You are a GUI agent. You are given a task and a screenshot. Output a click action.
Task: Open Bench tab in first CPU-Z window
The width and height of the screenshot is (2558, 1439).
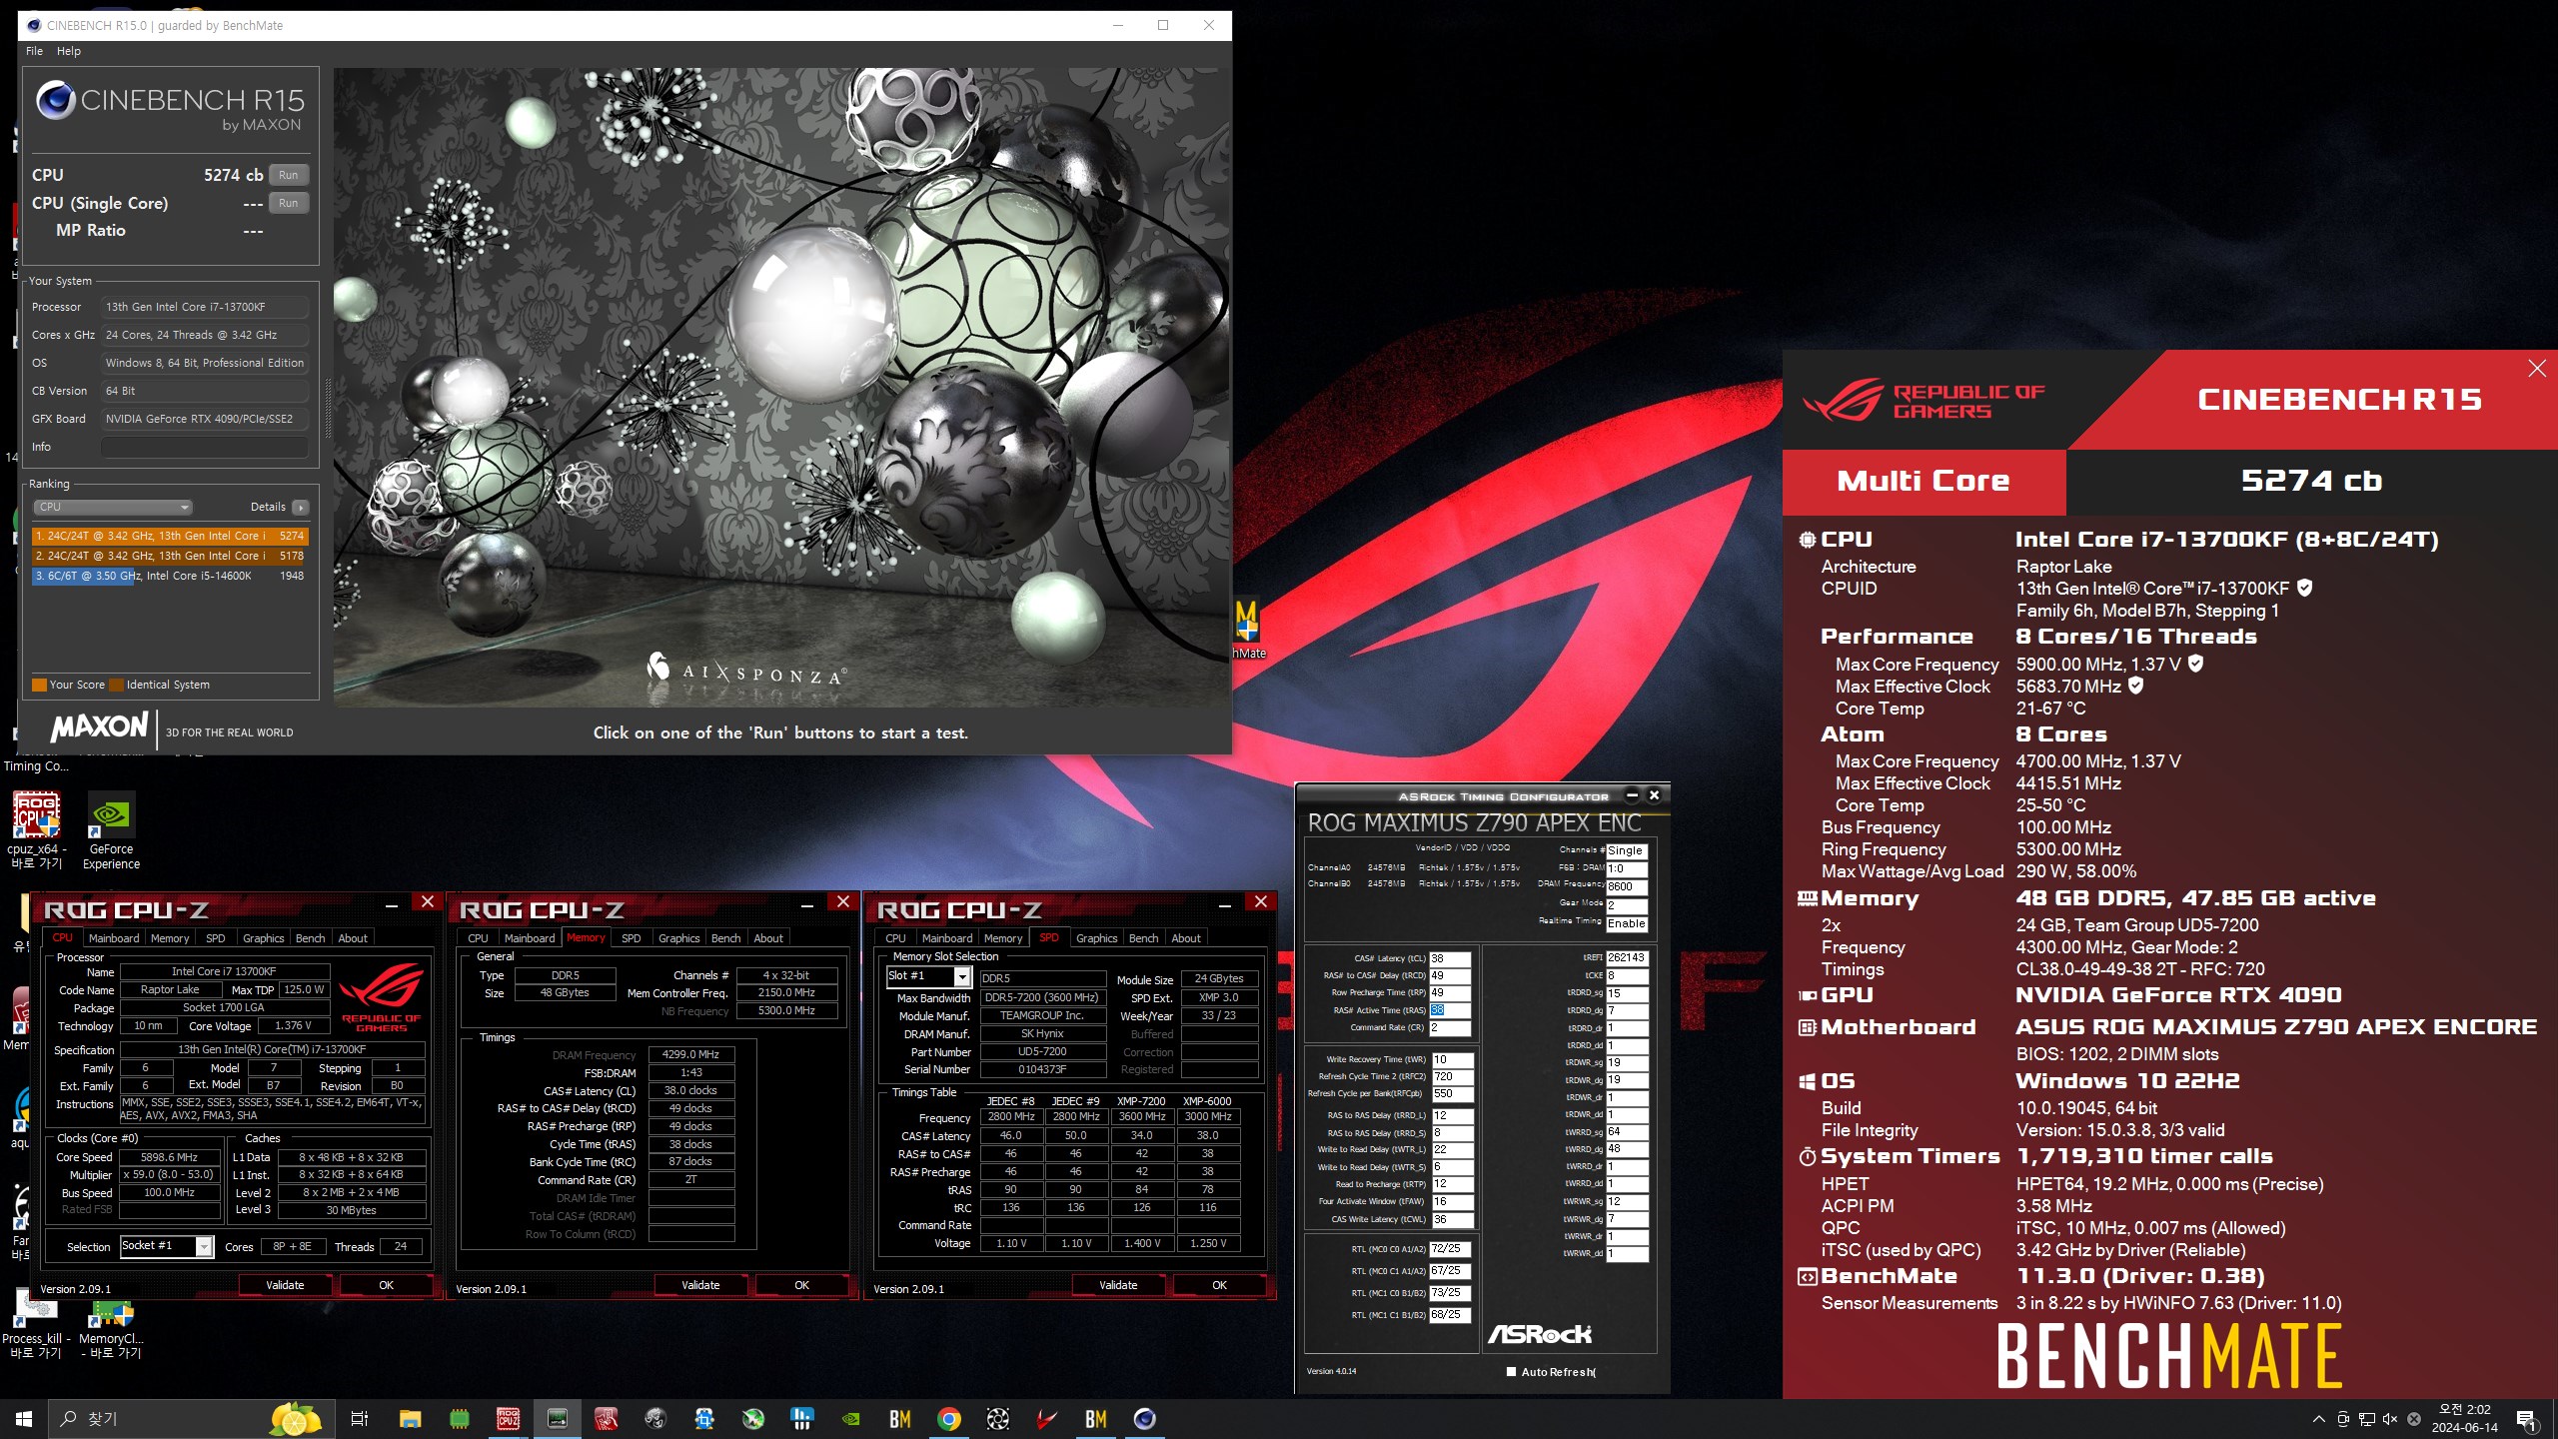(311, 938)
